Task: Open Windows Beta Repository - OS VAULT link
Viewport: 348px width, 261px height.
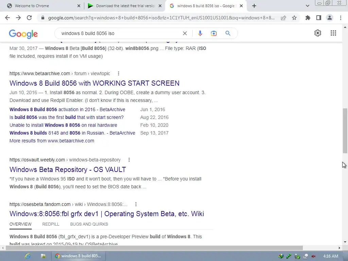Action: pyautogui.click(x=68, y=170)
